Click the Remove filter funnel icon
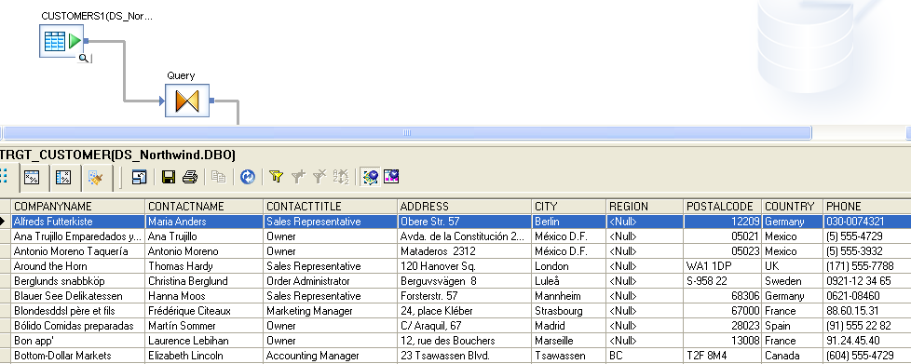Image resolution: width=911 pixels, height=364 pixels. [319, 177]
